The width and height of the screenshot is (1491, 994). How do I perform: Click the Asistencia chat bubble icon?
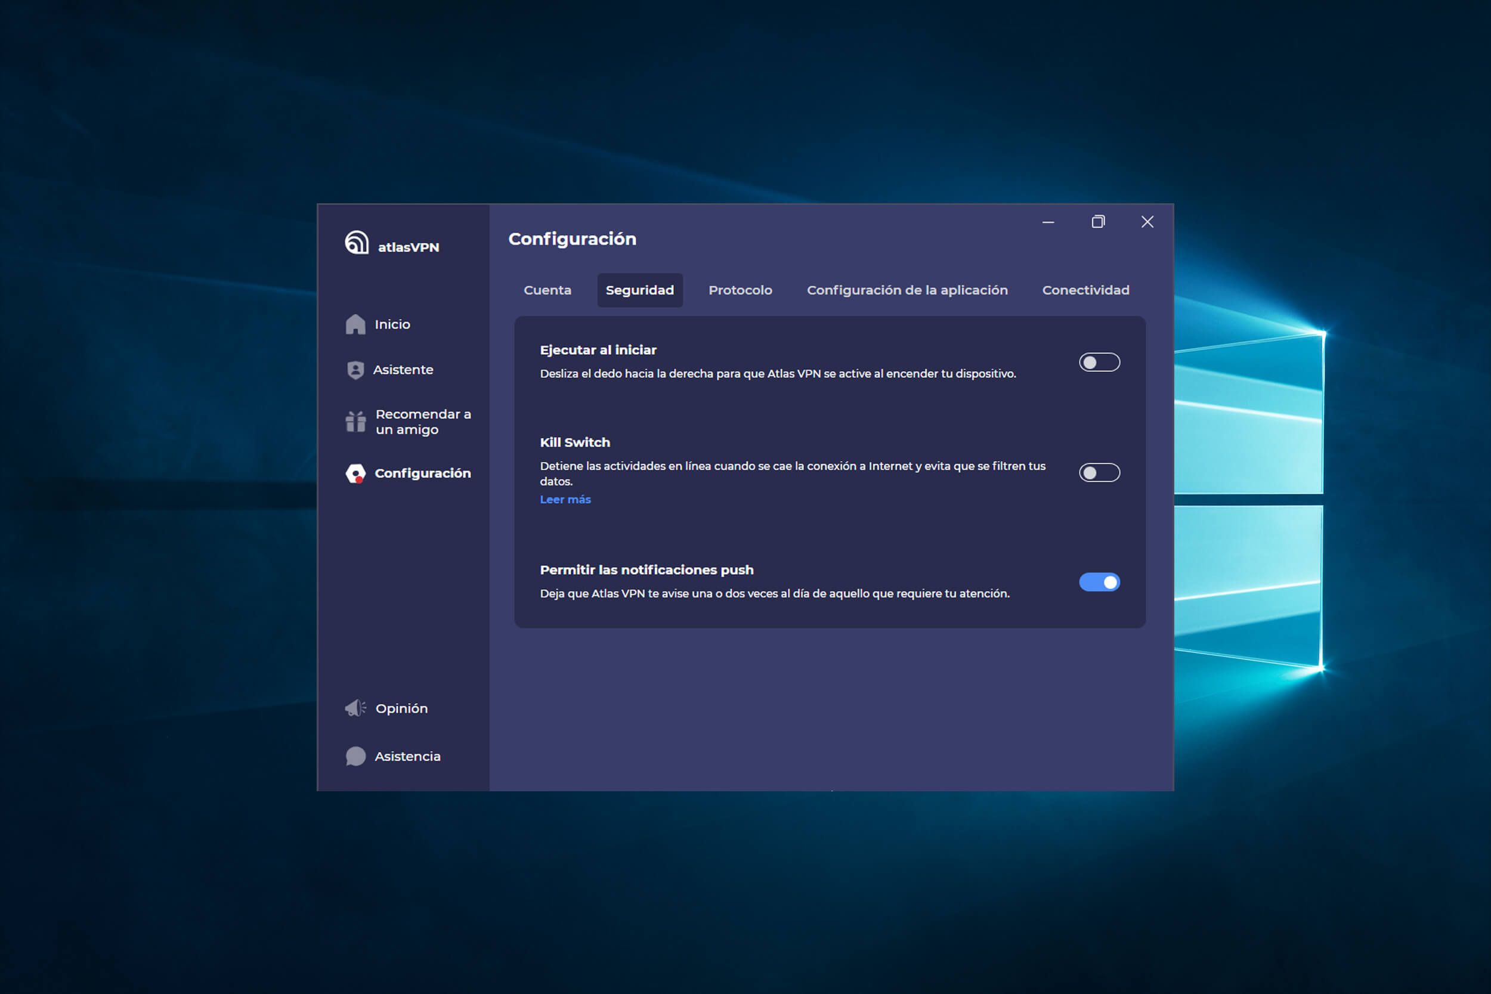tap(355, 755)
